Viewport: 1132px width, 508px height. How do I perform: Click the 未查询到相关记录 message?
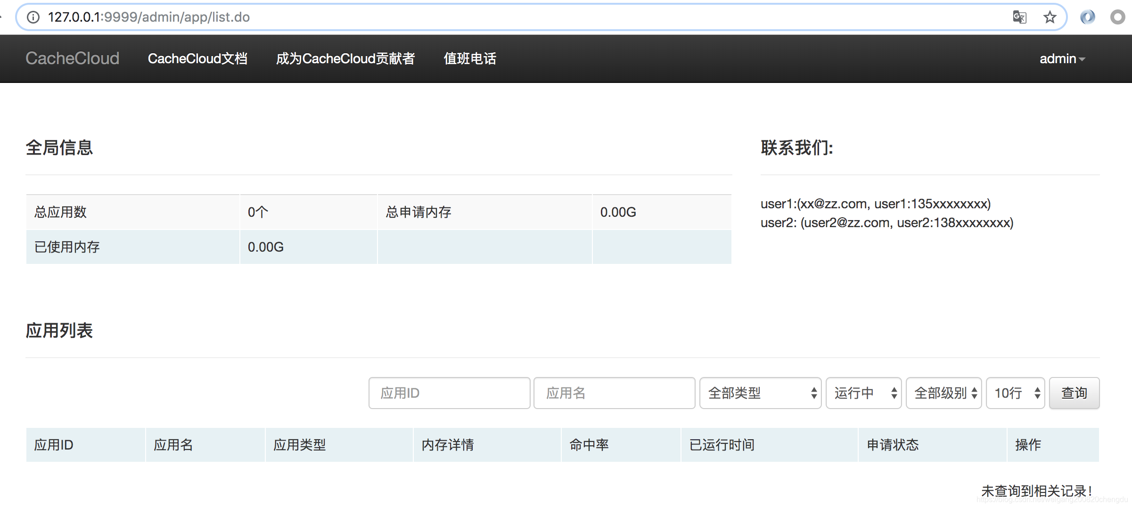tap(1036, 491)
